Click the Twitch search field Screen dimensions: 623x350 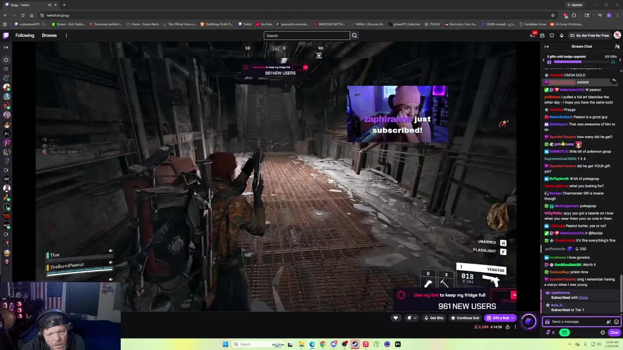pyautogui.click(x=307, y=35)
